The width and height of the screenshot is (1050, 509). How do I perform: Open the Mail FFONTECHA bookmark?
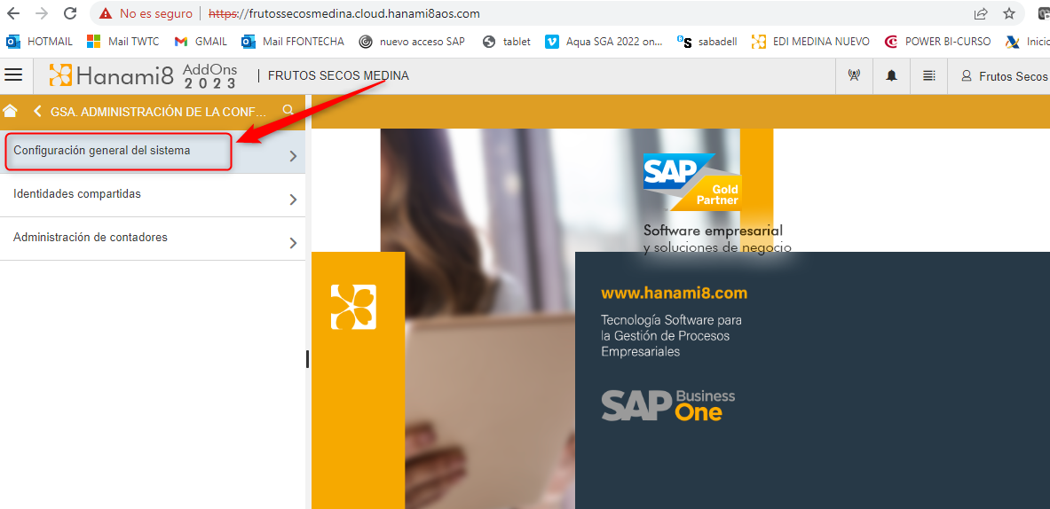click(293, 42)
